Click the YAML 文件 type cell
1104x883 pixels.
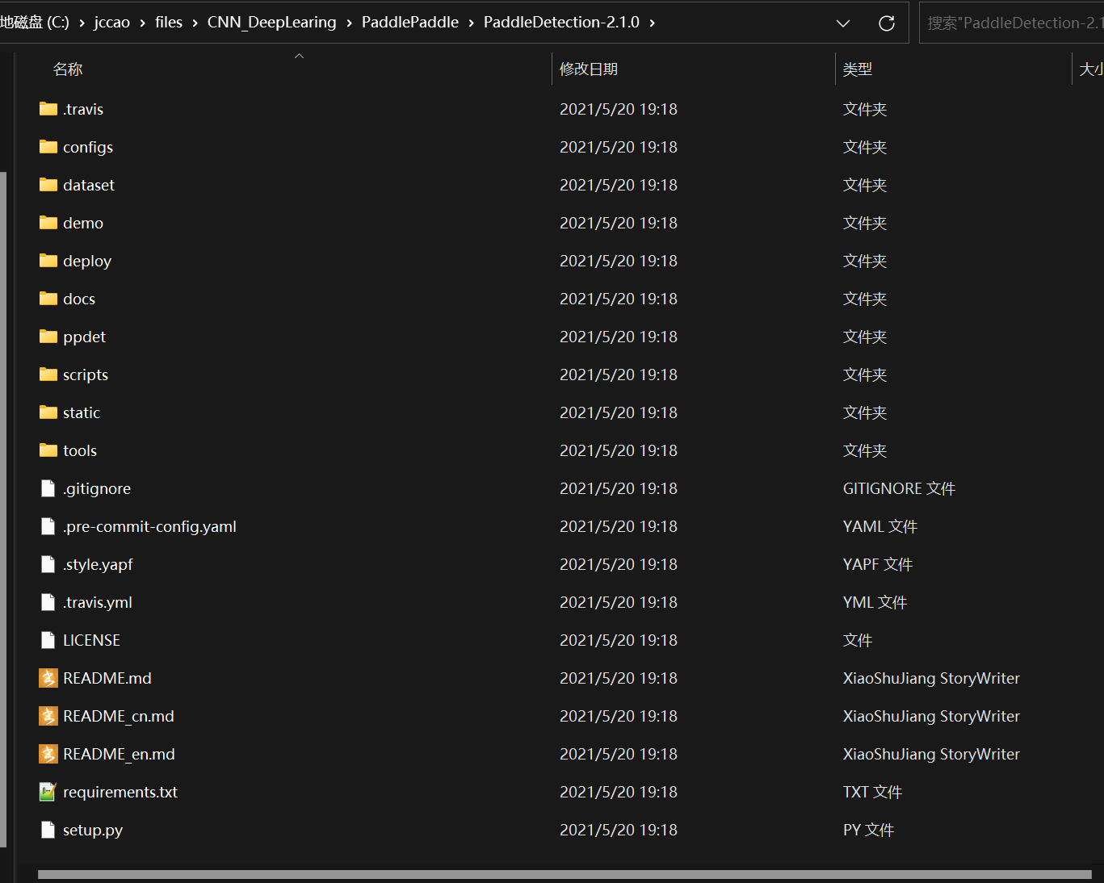tap(880, 526)
